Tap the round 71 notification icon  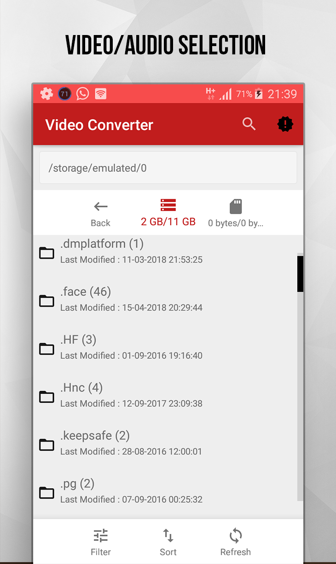(x=64, y=94)
